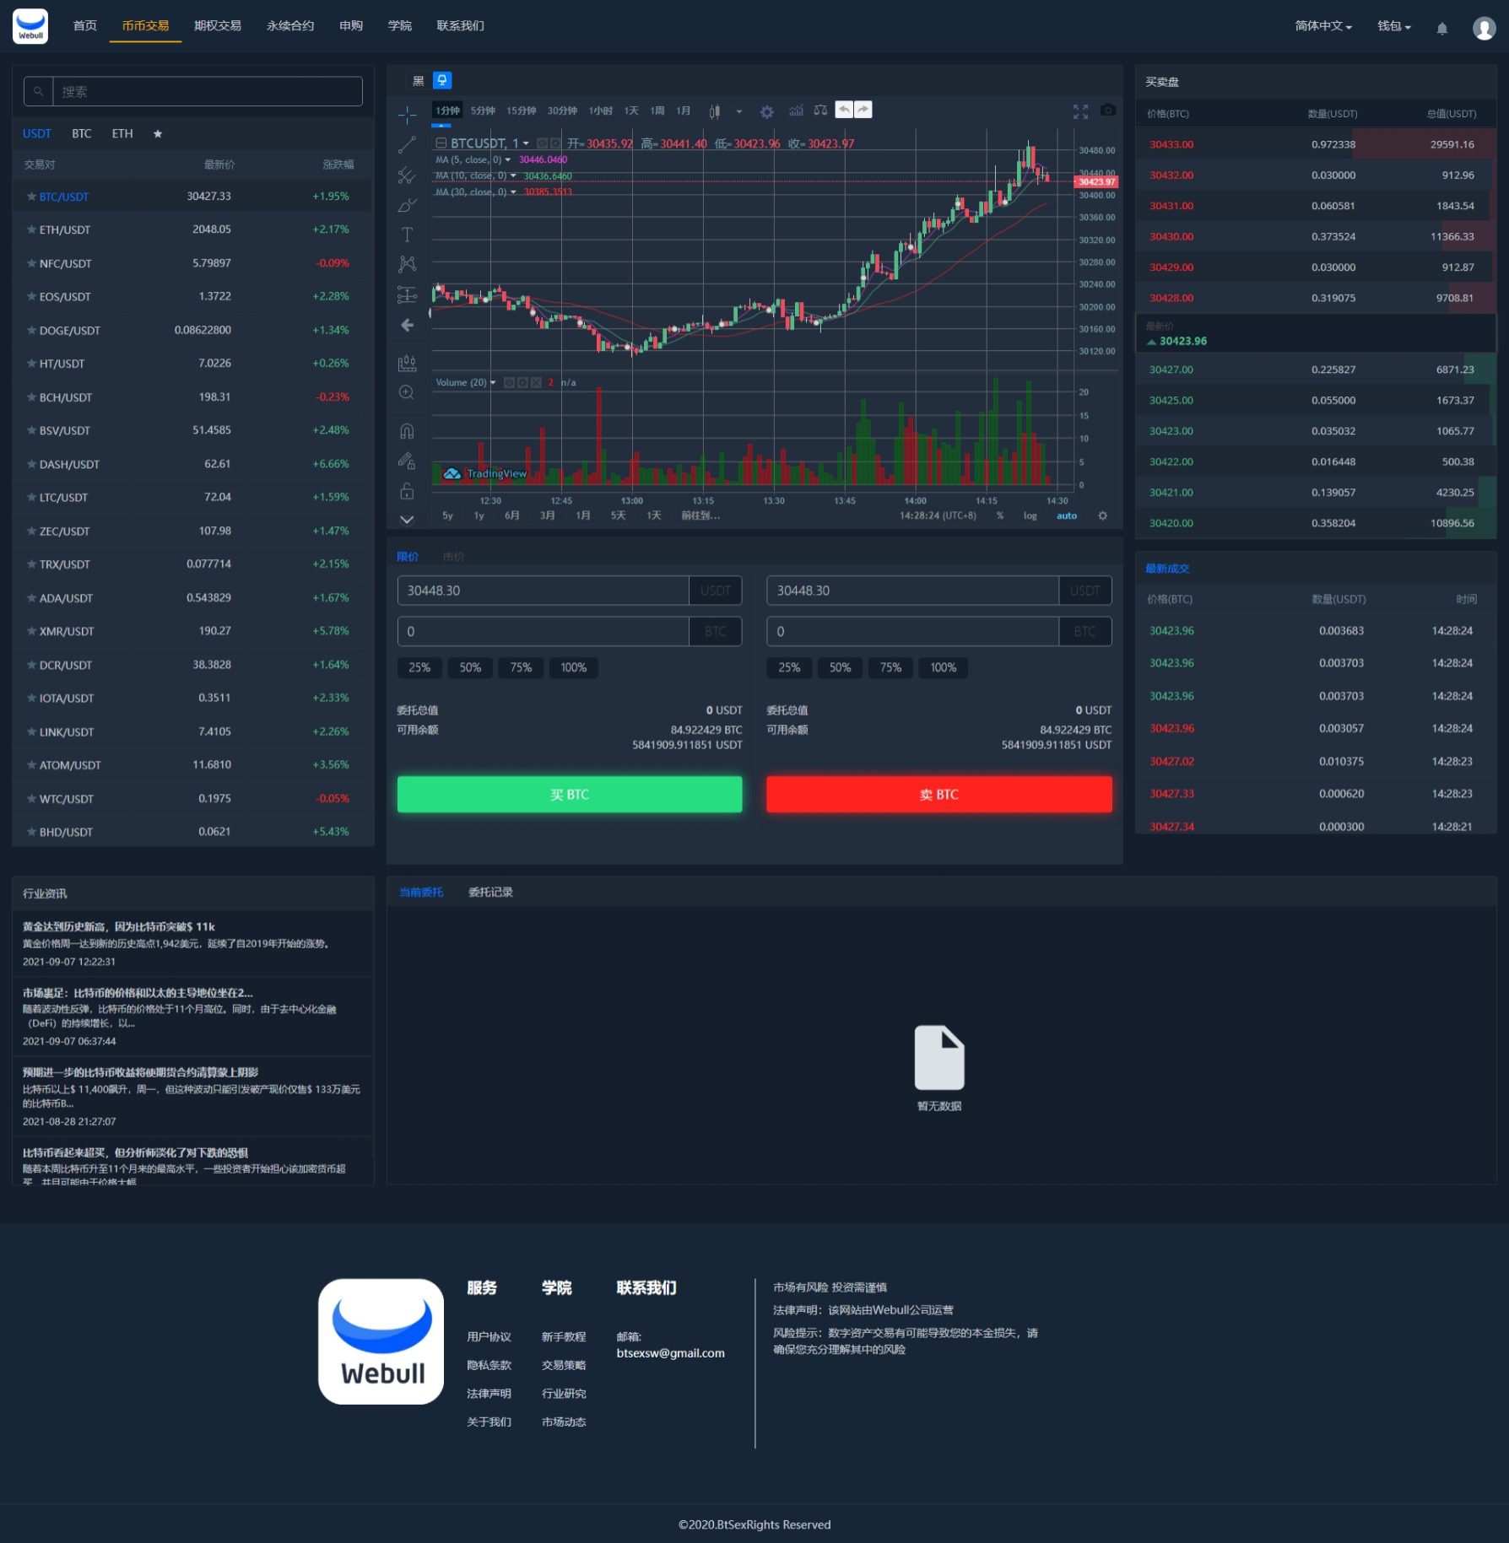This screenshot has height=1543, width=1509.
Task: Click the green 买 BTC button
Action: point(570,794)
